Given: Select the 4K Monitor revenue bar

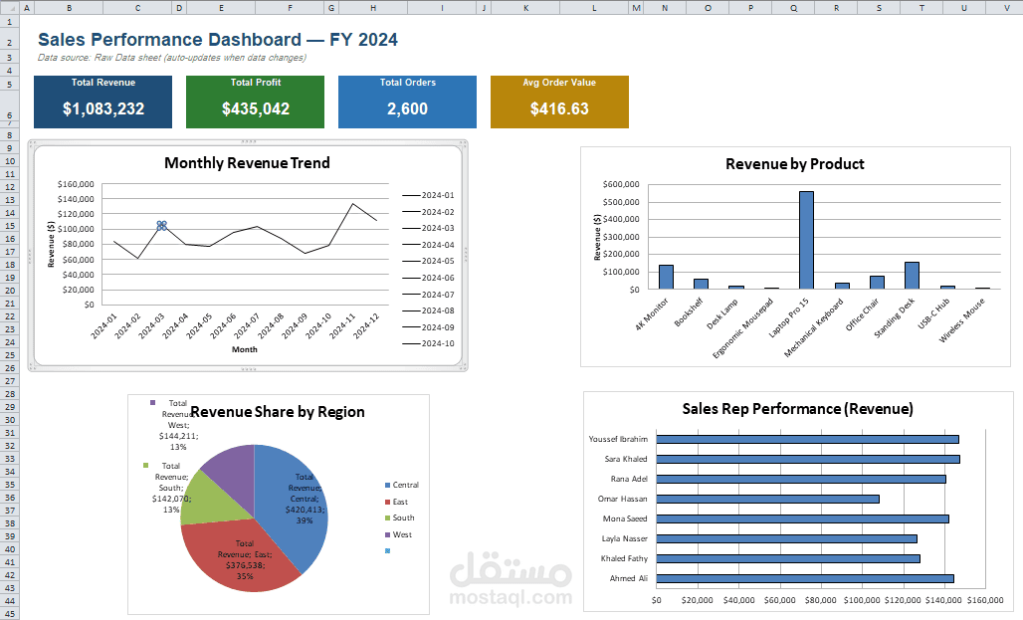Looking at the screenshot, I should tap(666, 277).
